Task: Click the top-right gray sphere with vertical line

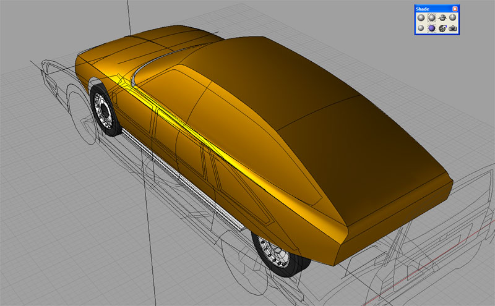Action: point(453,18)
